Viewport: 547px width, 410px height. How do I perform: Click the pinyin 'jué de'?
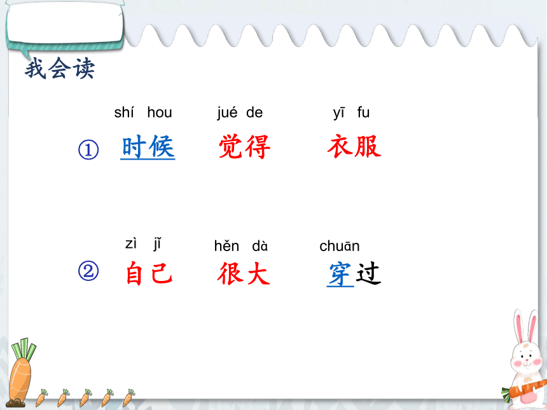pos(240,113)
